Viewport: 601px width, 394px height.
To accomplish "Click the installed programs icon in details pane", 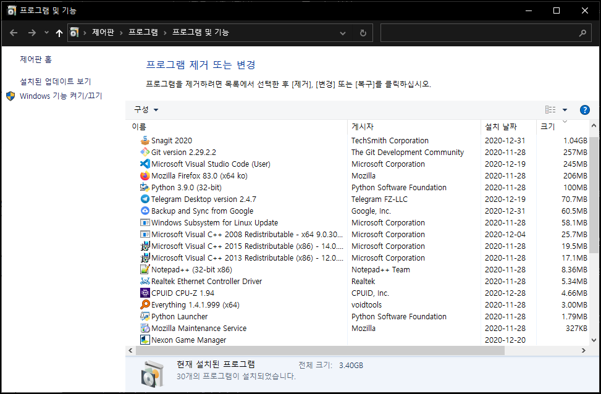I will [x=153, y=374].
